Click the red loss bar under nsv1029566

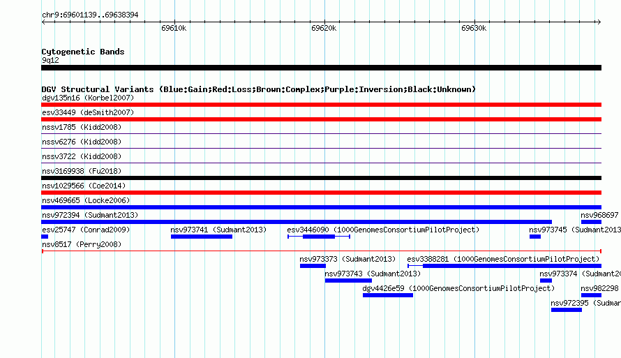[x=321, y=193]
